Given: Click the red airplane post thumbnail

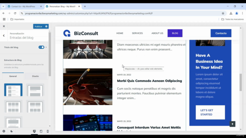Looking at the screenshot, I should (x=88, y=87).
